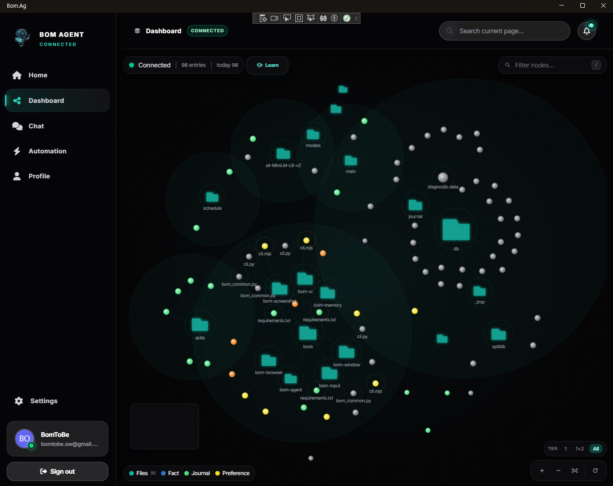
Task: Enable the Preference legend filter
Action: click(x=232, y=473)
